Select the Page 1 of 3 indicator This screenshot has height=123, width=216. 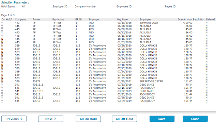(x=8, y=15)
